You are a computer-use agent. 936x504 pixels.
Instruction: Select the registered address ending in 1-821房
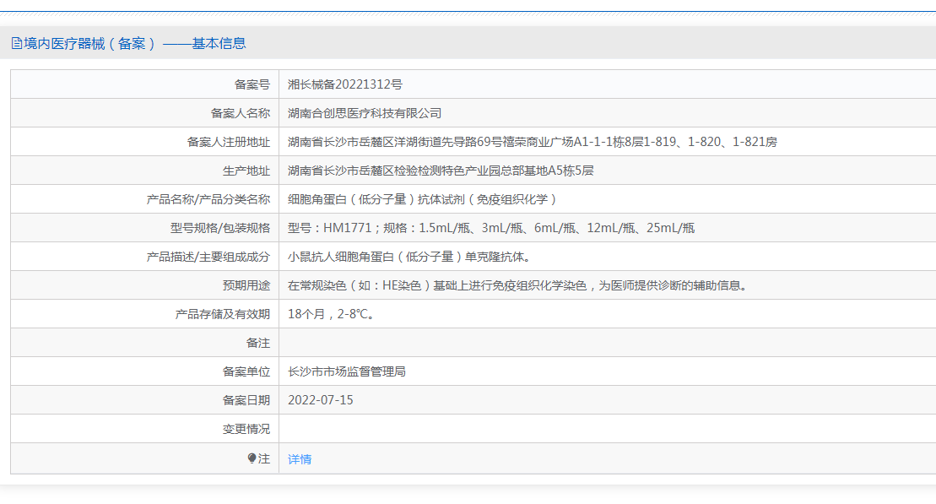click(x=533, y=142)
